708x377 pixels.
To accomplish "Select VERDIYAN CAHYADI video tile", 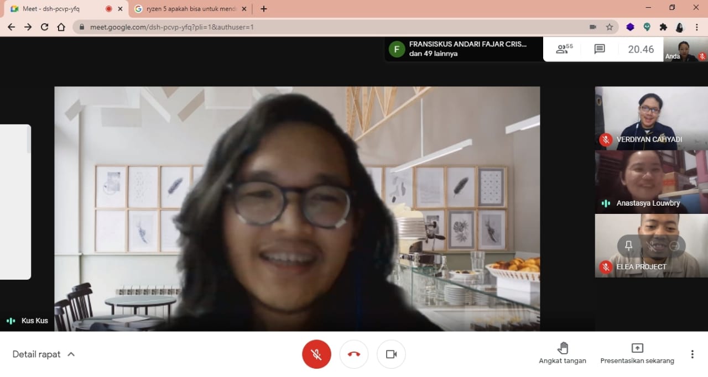I will (651, 118).
